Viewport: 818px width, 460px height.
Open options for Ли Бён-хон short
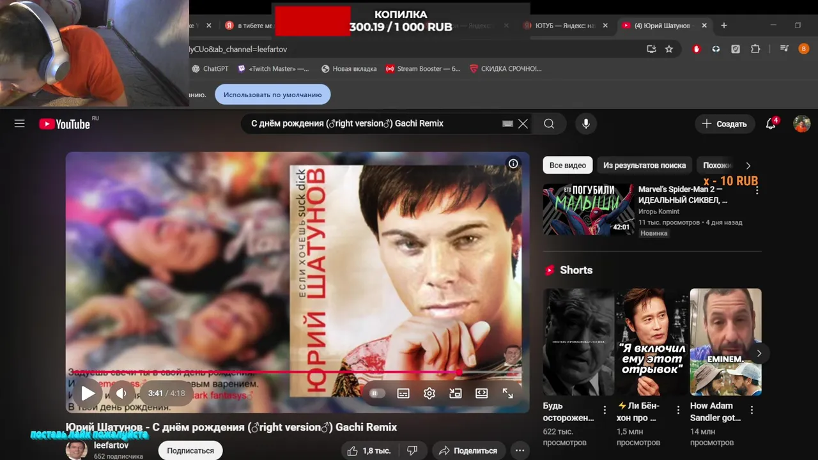(x=678, y=410)
